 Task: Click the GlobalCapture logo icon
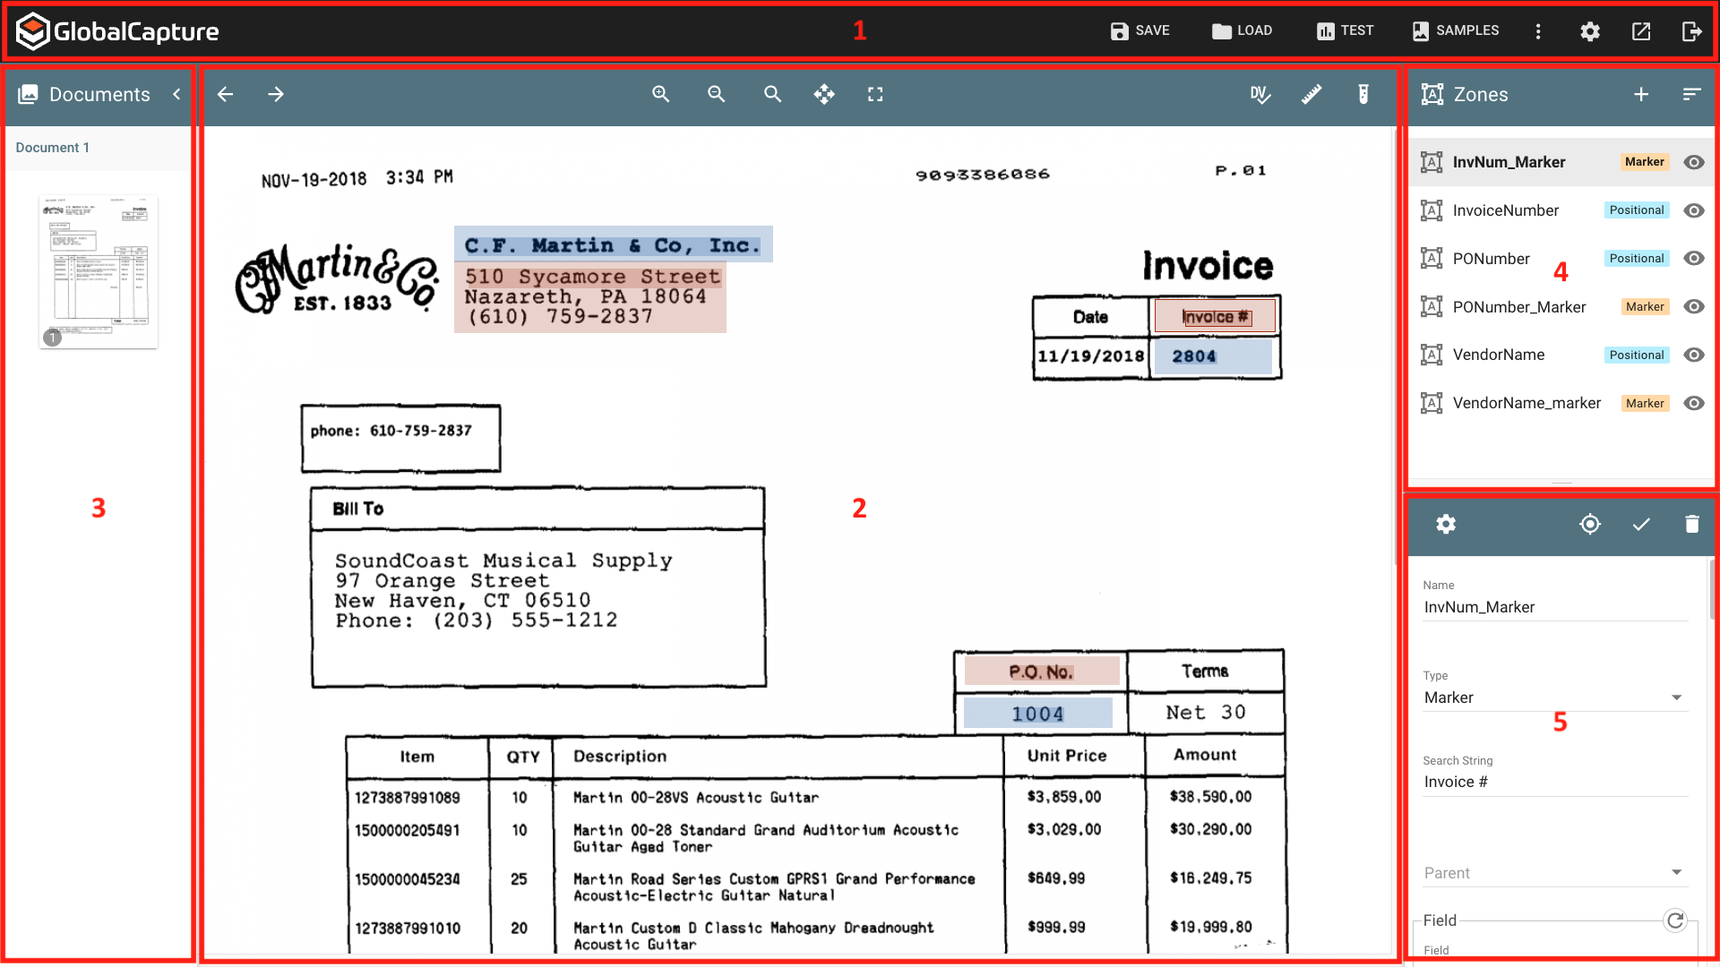pos(33,31)
